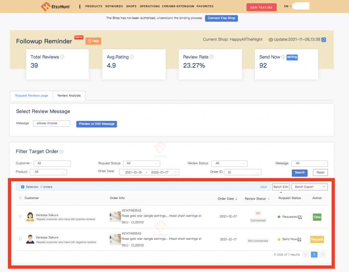Expand the Customer filter dropdown
Viewport: 349px width, 272px height.
coord(52,163)
